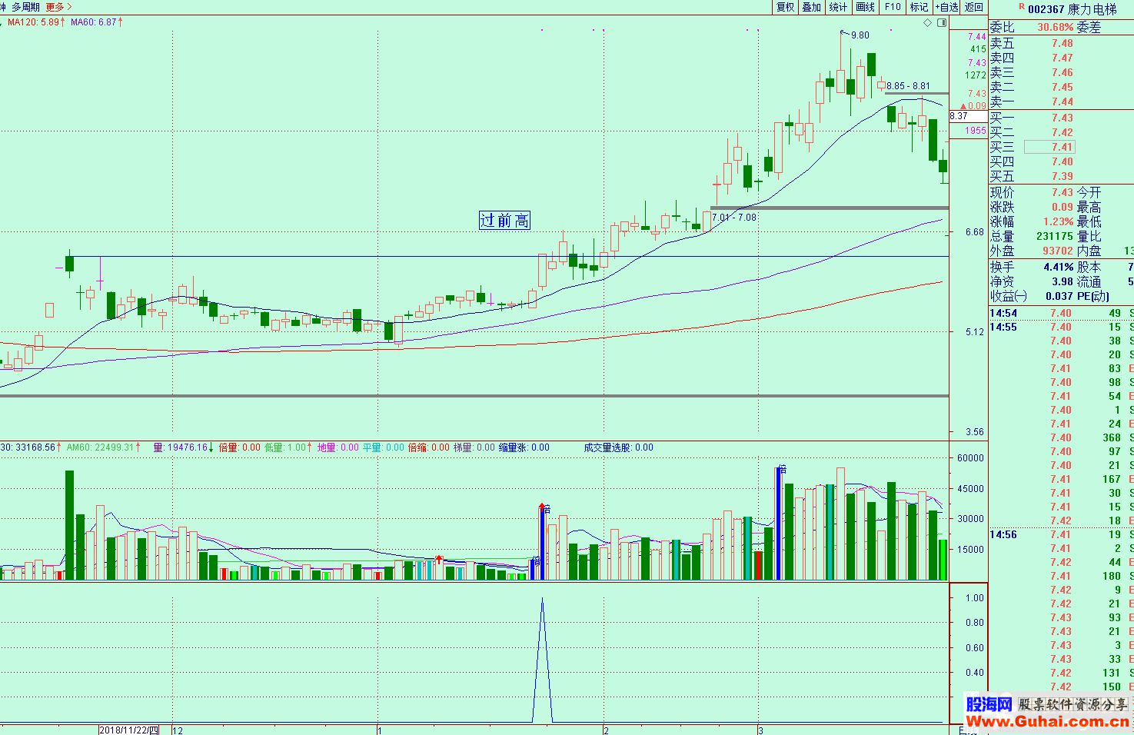Click the 倍缩 indicator label
Screen dimensions: 1134x735
tap(429, 447)
